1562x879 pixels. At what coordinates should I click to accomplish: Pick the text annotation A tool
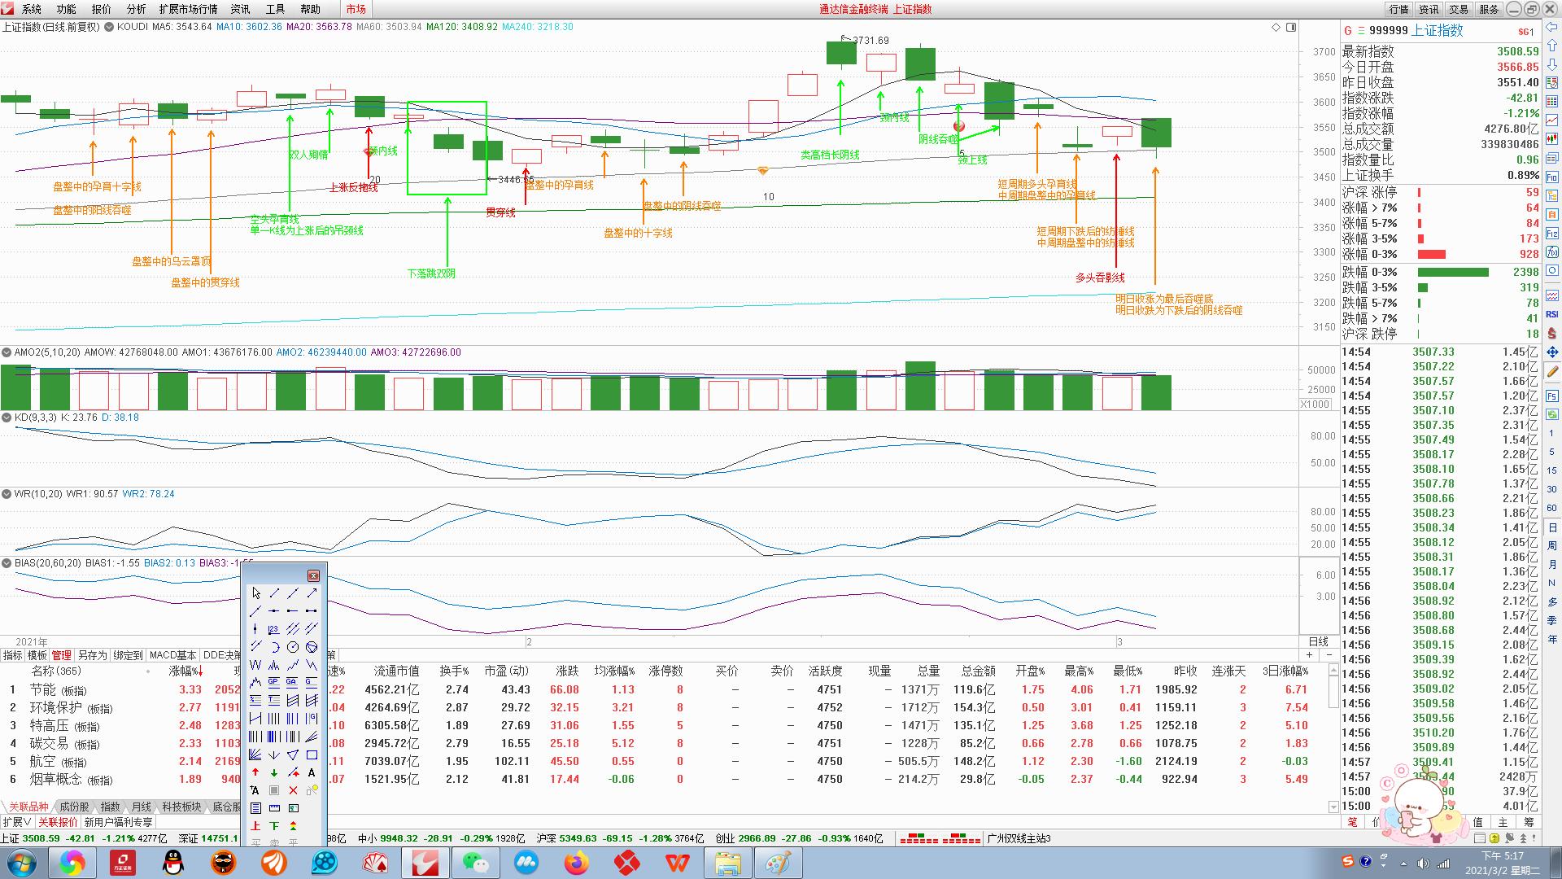point(312,772)
